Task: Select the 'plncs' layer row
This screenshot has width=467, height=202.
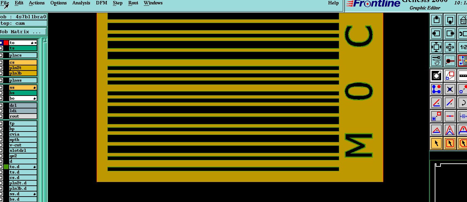Action: [x=23, y=55]
